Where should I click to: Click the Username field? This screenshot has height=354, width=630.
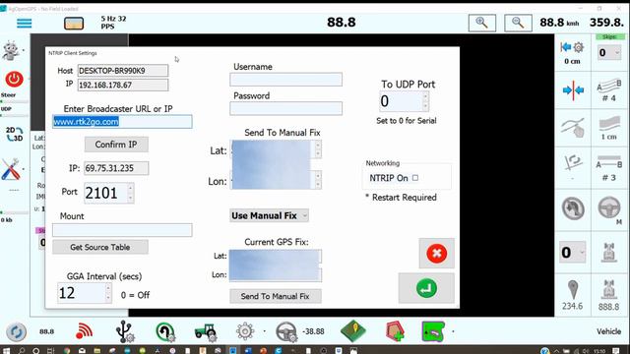click(x=286, y=80)
